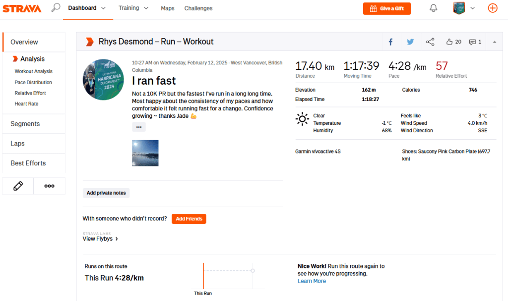Open the Maps menu item

pos(168,8)
